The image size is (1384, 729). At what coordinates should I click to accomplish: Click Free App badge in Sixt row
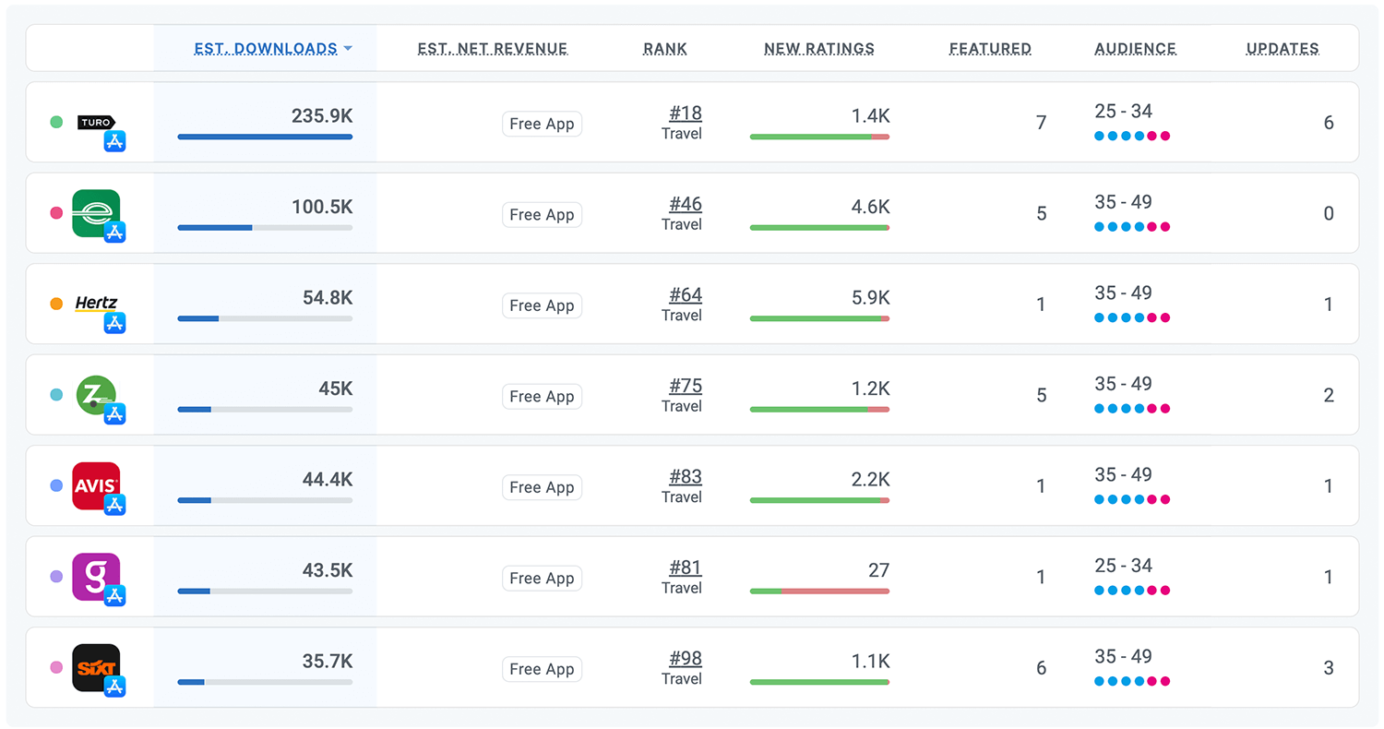click(x=542, y=669)
